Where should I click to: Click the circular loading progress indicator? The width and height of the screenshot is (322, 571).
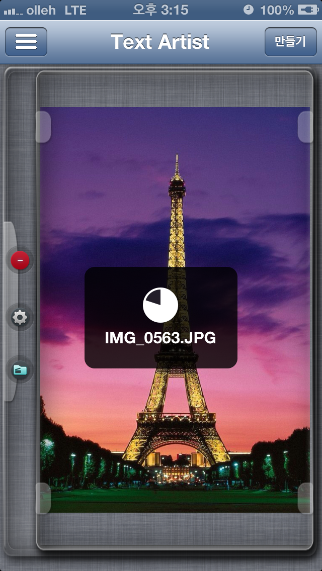160,305
